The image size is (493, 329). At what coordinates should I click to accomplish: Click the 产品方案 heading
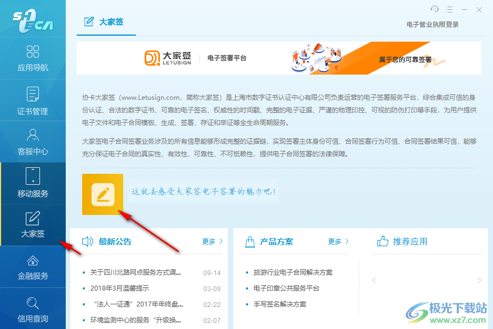tap(277, 241)
